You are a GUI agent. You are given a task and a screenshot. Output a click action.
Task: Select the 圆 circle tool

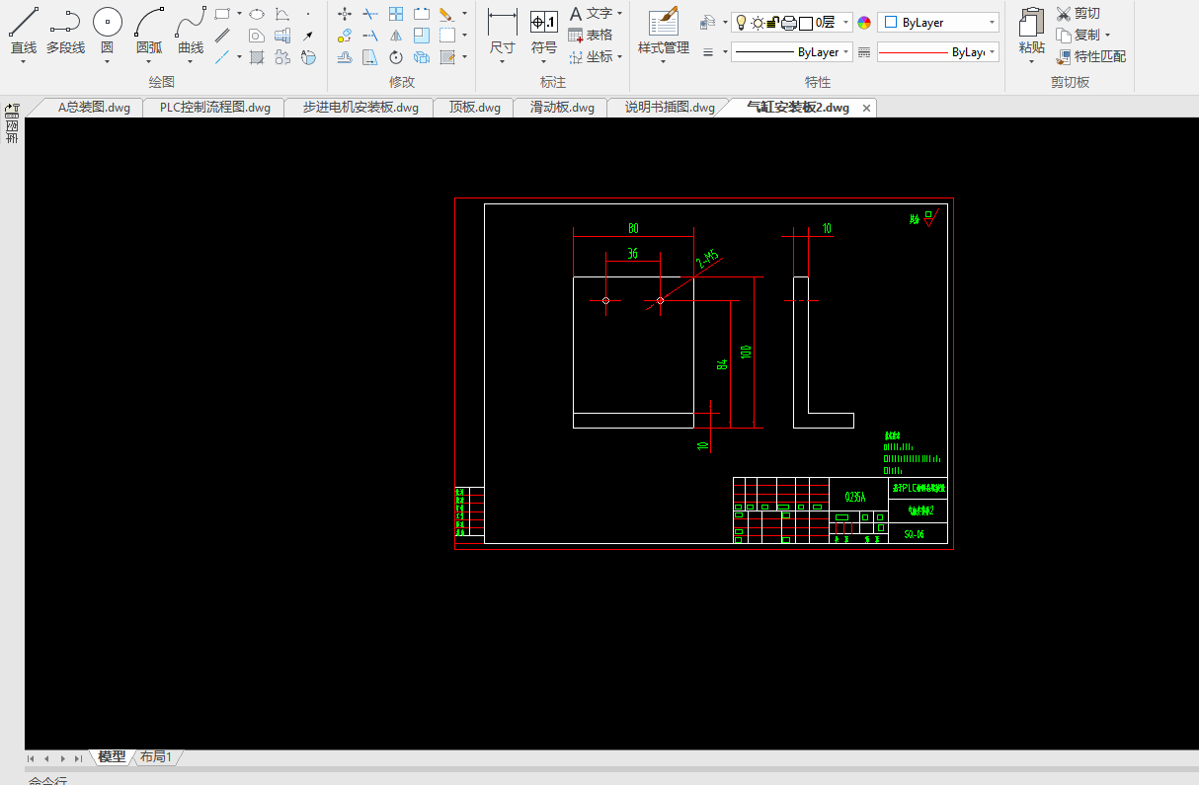coord(108,30)
